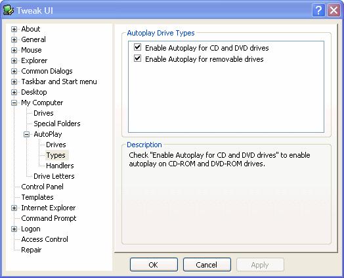
Task: Expand the Internet Explorer tree node
Action: [14, 208]
